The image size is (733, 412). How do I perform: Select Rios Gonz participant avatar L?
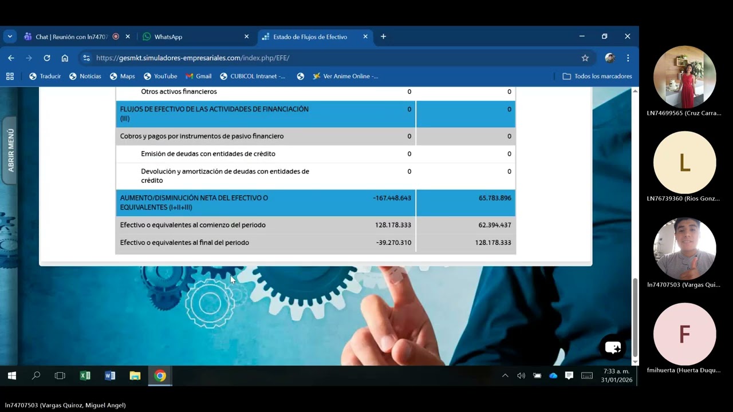pyautogui.click(x=684, y=163)
